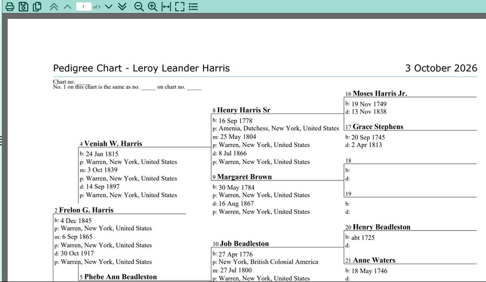Click the birth date 20 Sep 1745
The height and width of the screenshot is (282, 486).
coord(368,137)
